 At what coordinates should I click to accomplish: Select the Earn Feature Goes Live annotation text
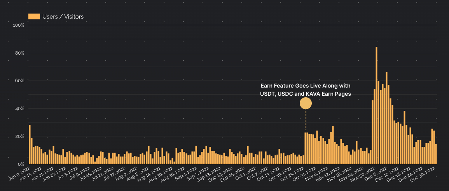pos(305,90)
